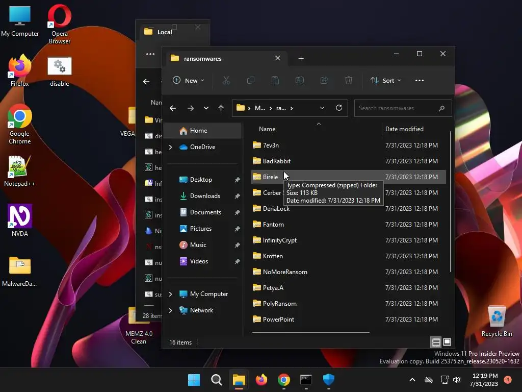This screenshot has height=392, width=522.
Task: Close the ransomwares tab
Action: coord(277,58)
